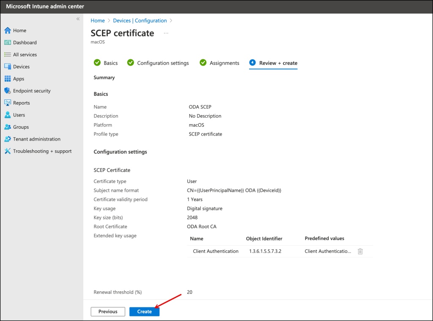This screenshot has height=321, width=433.
Task: Open Dashboard from the sidebar icon
Action: [8, 42]
